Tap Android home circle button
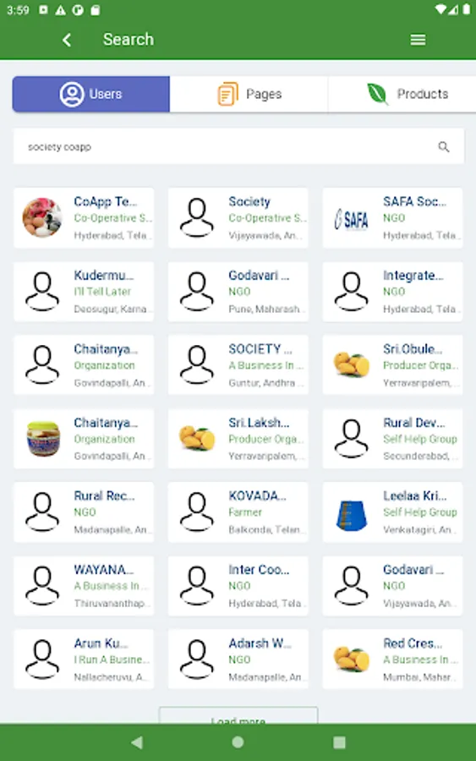Screen dimensions: 476x761 click(238, 742)
